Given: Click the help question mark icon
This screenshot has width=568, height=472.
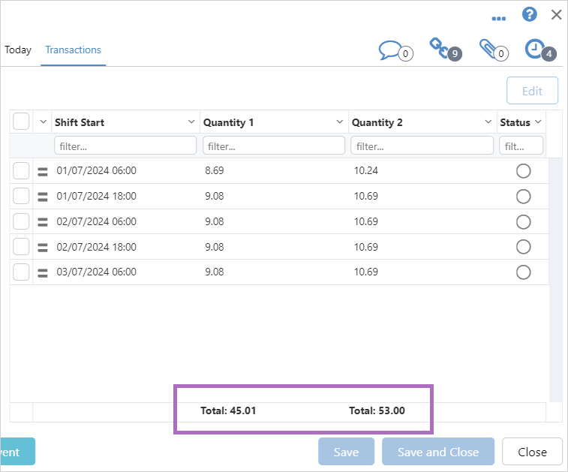Looking at the screenshot, I should pyautogui.click(x=530, y=14).
